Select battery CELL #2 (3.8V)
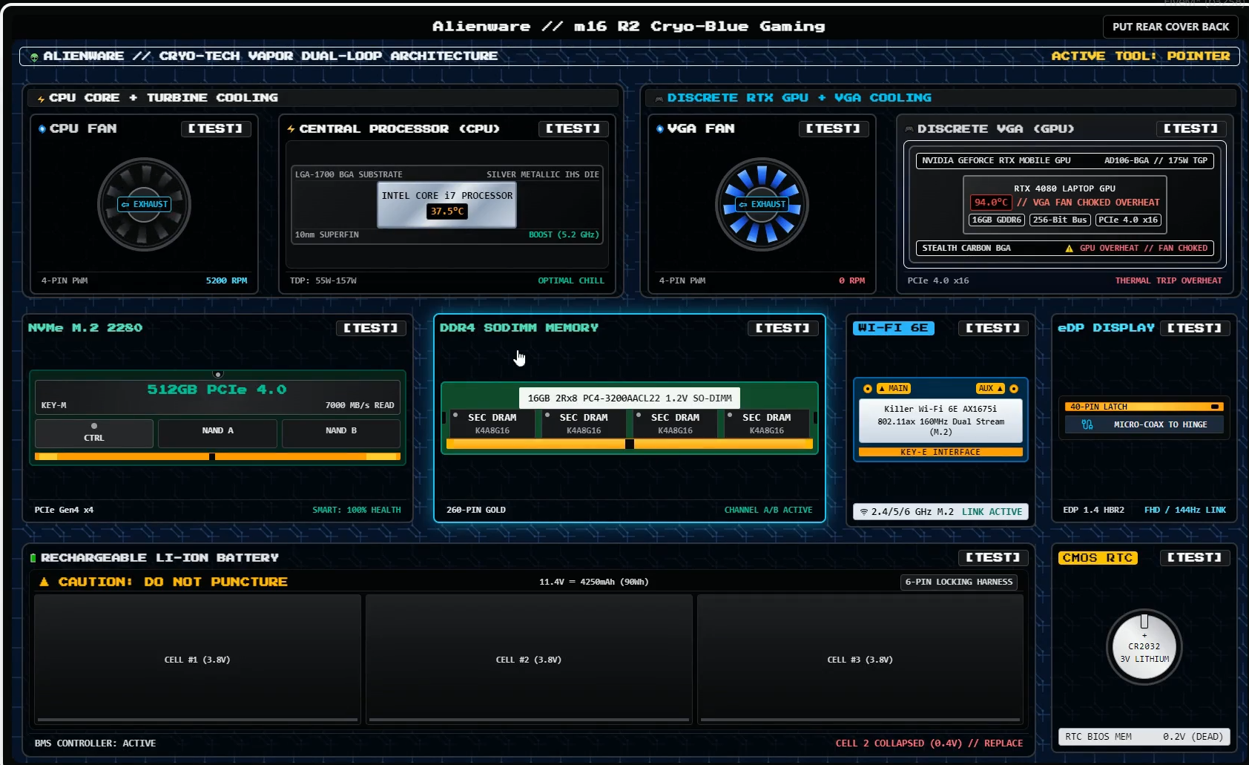Screen dimensions: 1249x765 point(529,660)
